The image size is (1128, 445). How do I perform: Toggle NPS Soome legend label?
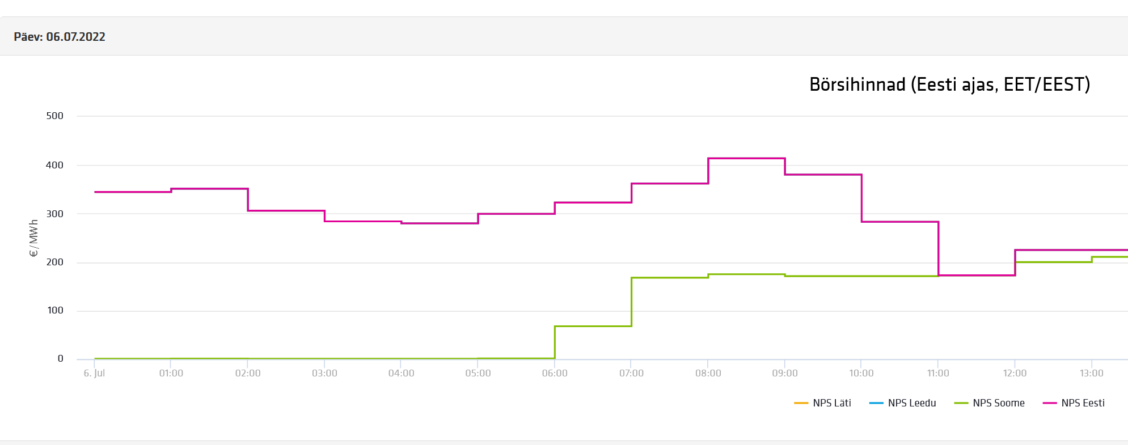(998, 403)
